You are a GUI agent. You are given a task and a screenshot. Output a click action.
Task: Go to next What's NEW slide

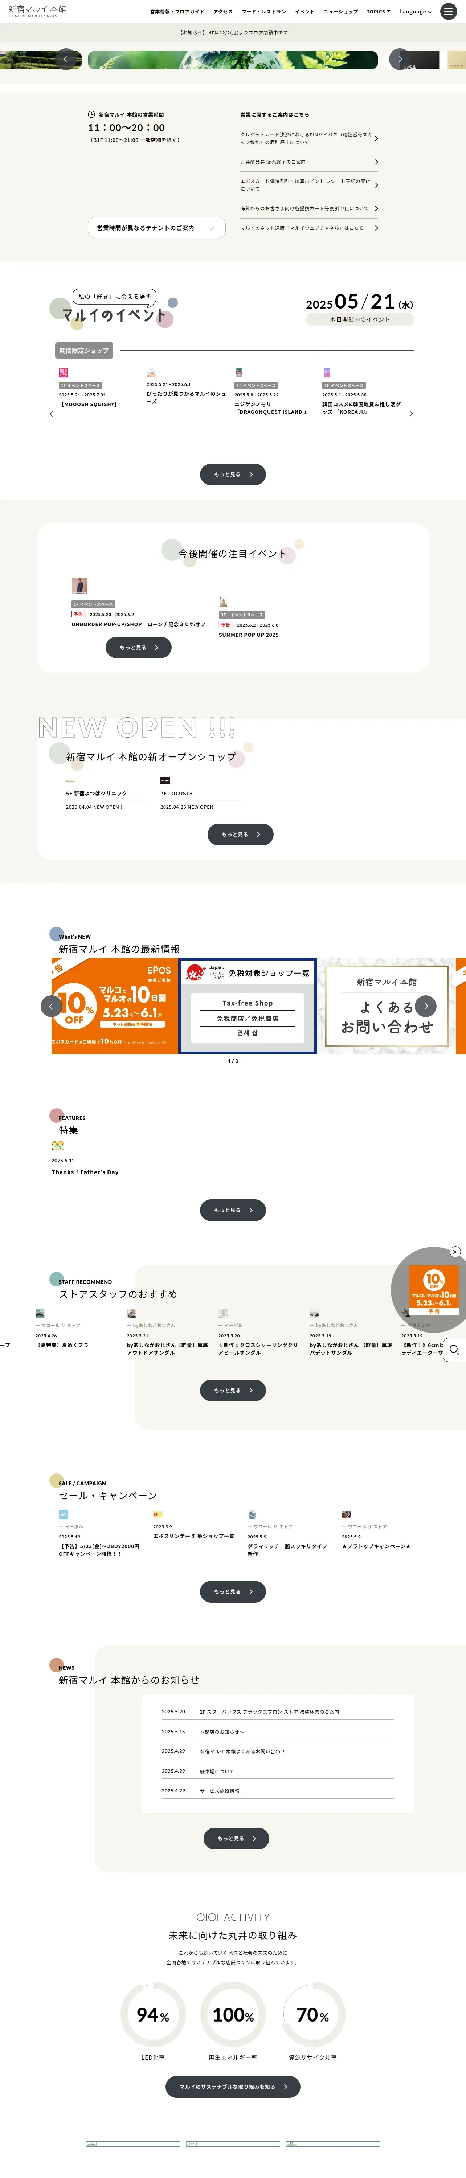click(x=425, y=1006)
